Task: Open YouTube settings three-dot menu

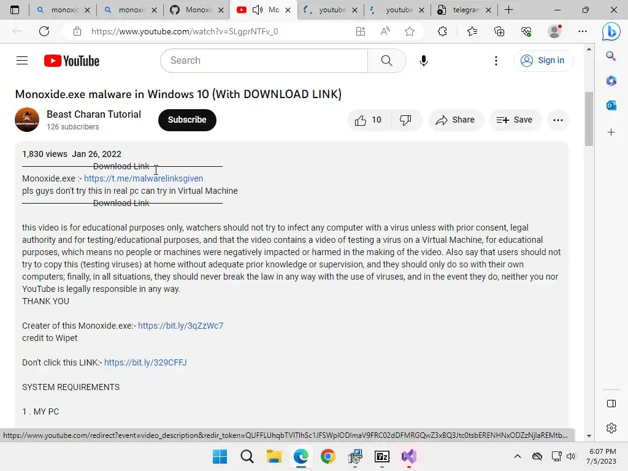Action: coord(496,61)
